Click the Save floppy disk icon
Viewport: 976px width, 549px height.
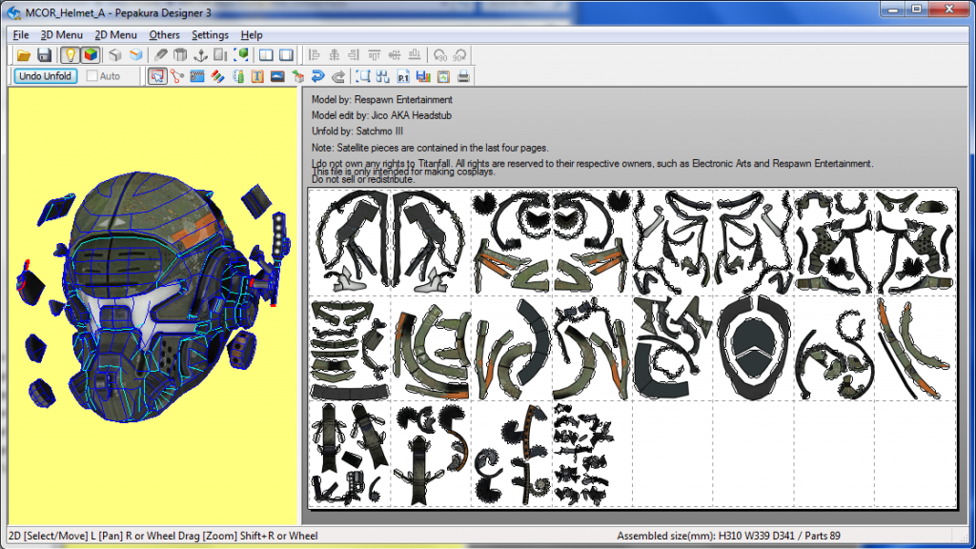(x=44, y=55)
